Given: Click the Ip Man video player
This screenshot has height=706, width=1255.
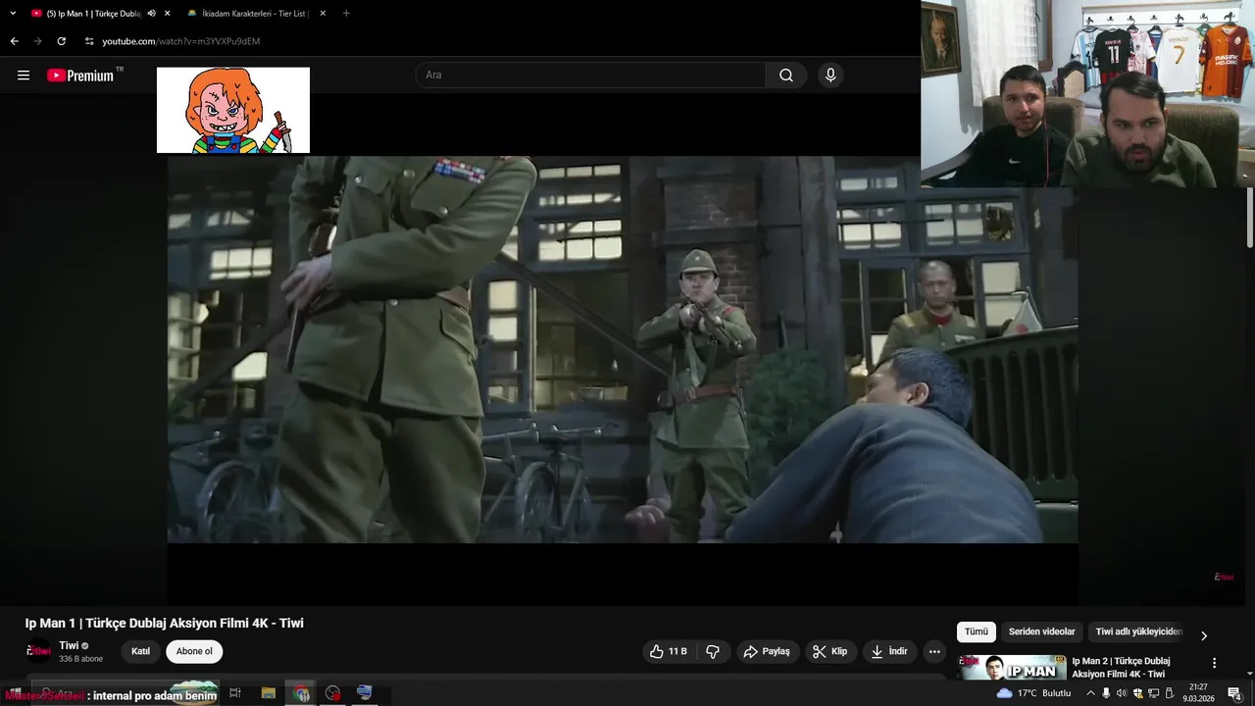Looking at the screenshot, I should [x=623, y=349].
